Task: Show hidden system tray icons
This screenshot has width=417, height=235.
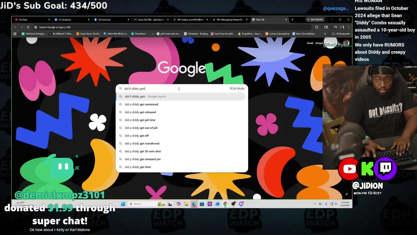Action: [314, 204]
